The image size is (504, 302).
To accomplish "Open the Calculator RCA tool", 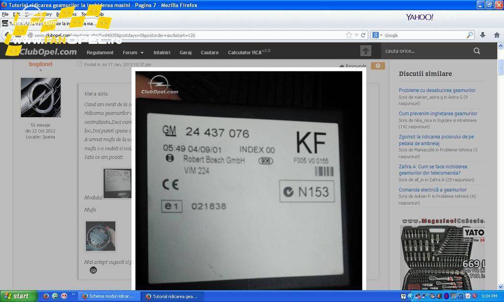I will point(249,52).
